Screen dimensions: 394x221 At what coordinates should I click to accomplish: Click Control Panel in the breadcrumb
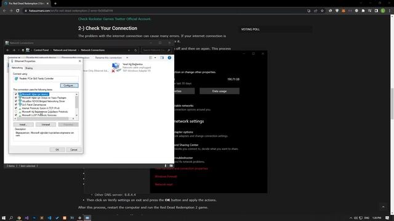(x=41, y=50)
